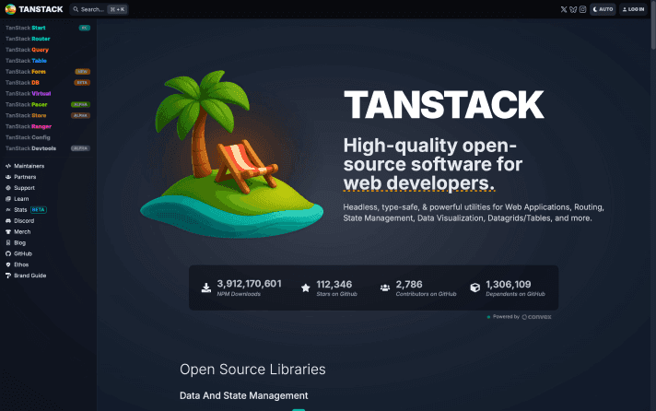Click the TanStack logo icon in header
656x411 pixels.
[10, 9]
